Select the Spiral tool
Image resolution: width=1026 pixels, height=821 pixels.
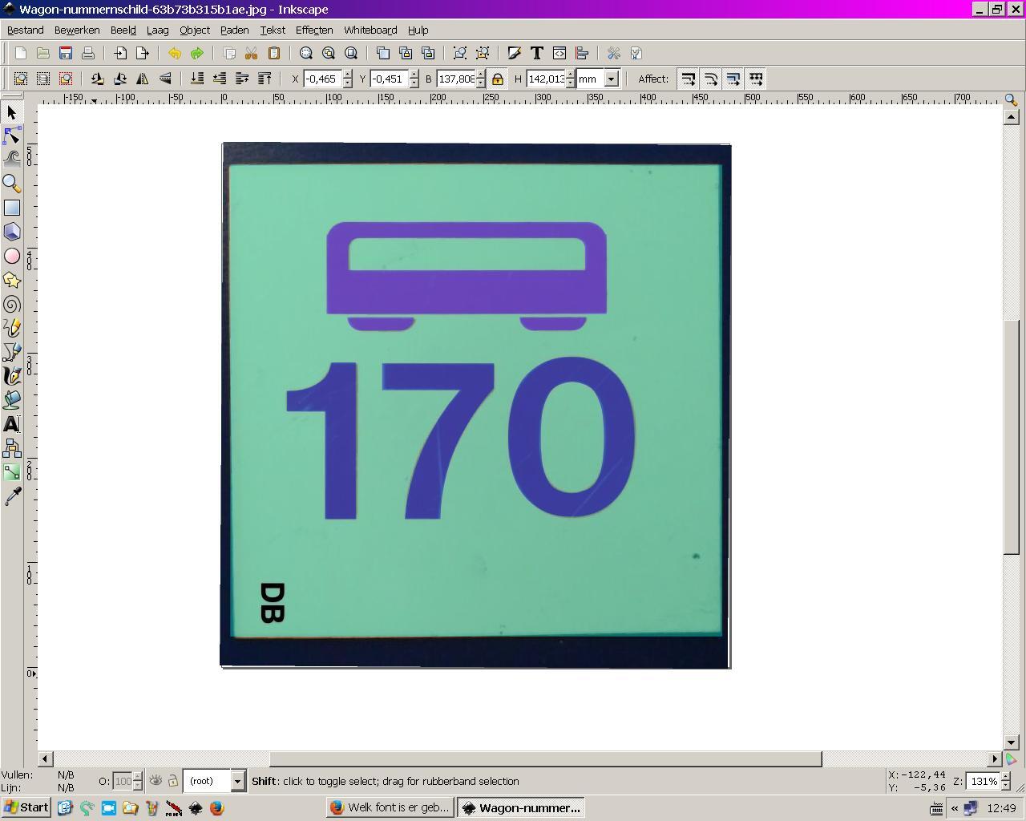tap(12, 304)
